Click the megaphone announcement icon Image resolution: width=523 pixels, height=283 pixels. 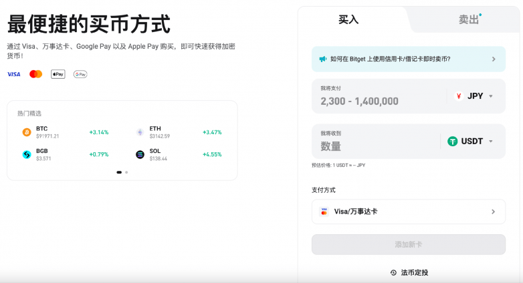point(323,59)
